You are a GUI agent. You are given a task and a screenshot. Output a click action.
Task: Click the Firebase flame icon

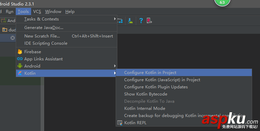(20, 52)
